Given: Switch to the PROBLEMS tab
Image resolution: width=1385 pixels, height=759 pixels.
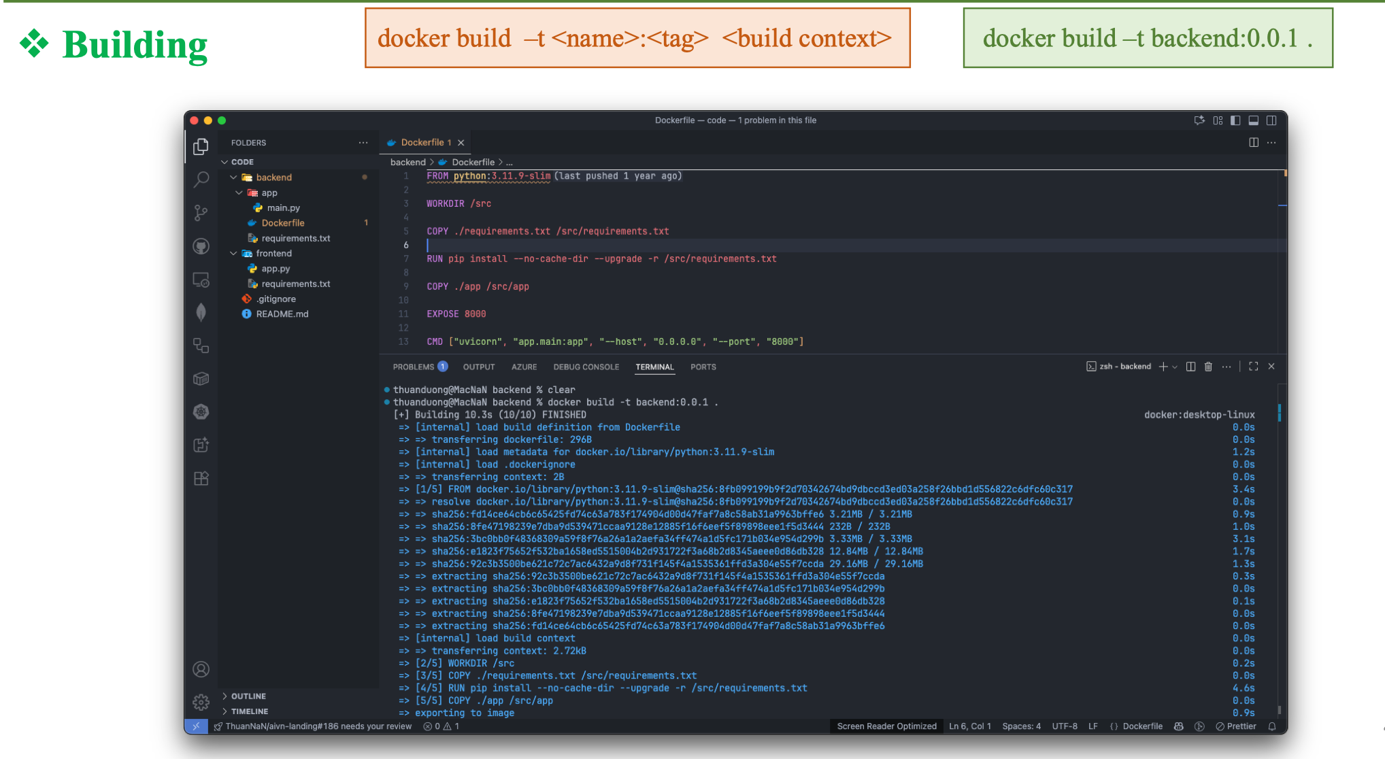Looking at the screenshot, I should click(x=414, y=367).
